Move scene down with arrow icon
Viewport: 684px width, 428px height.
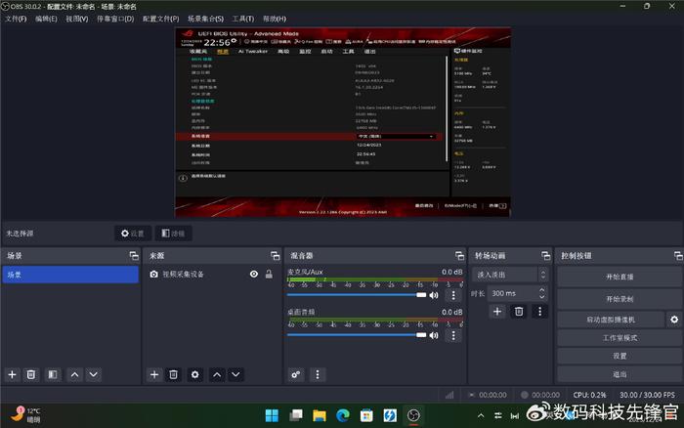(x=94, y=374)
